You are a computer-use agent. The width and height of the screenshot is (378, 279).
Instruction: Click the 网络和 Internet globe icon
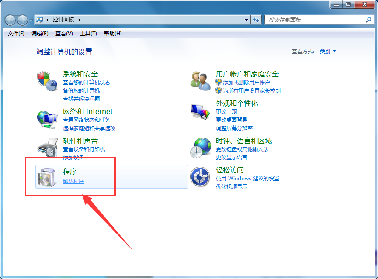[x=47, y=120]
